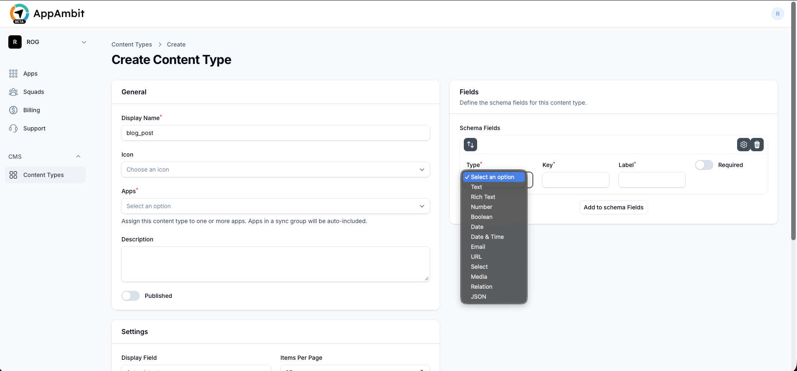
Task: Choose Rich Text field type
Action: pos(494,197)
